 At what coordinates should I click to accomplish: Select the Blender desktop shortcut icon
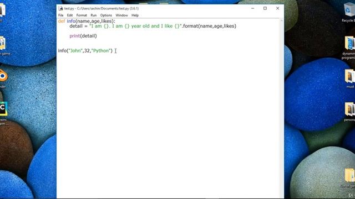pyautogui.click(x=3, y=78)
